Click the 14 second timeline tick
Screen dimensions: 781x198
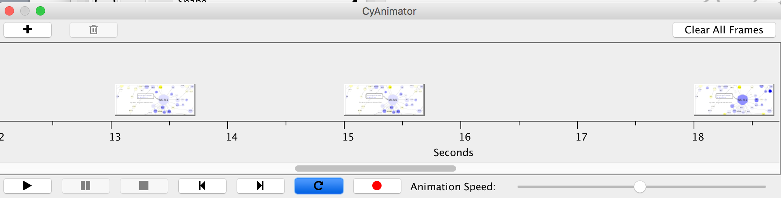coord(228,125)
